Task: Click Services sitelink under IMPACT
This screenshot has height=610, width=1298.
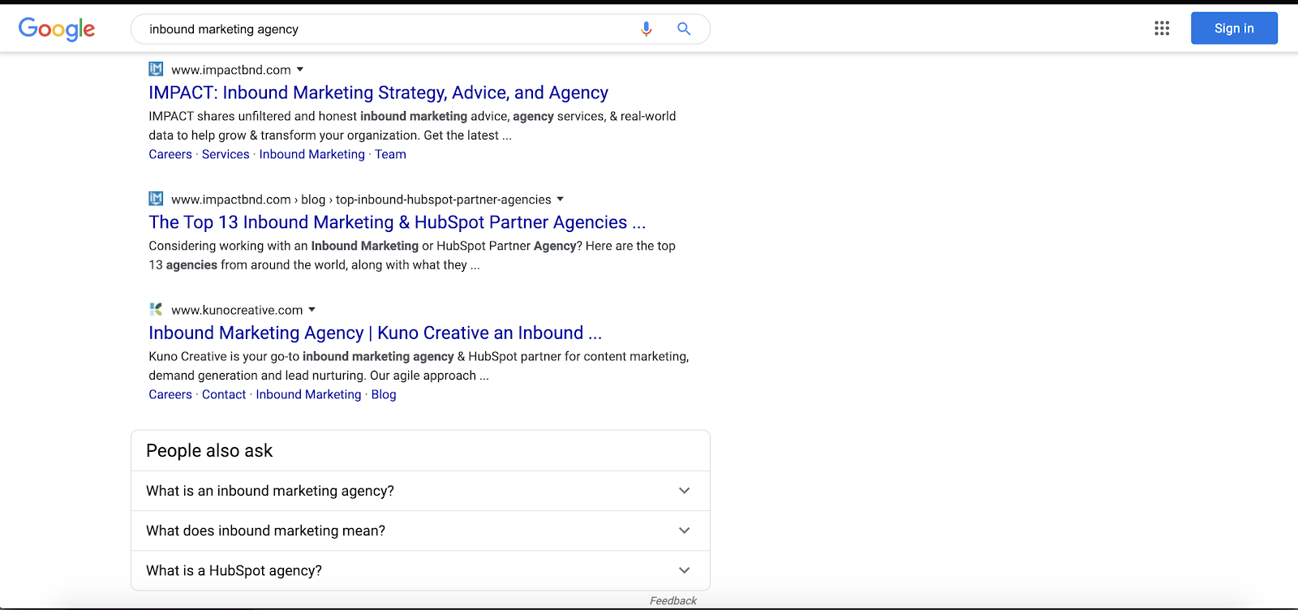Action: point(226,154)
